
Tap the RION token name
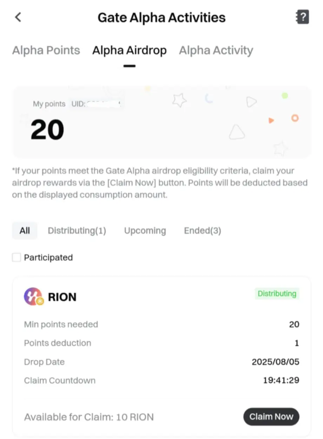click(62, 297)
